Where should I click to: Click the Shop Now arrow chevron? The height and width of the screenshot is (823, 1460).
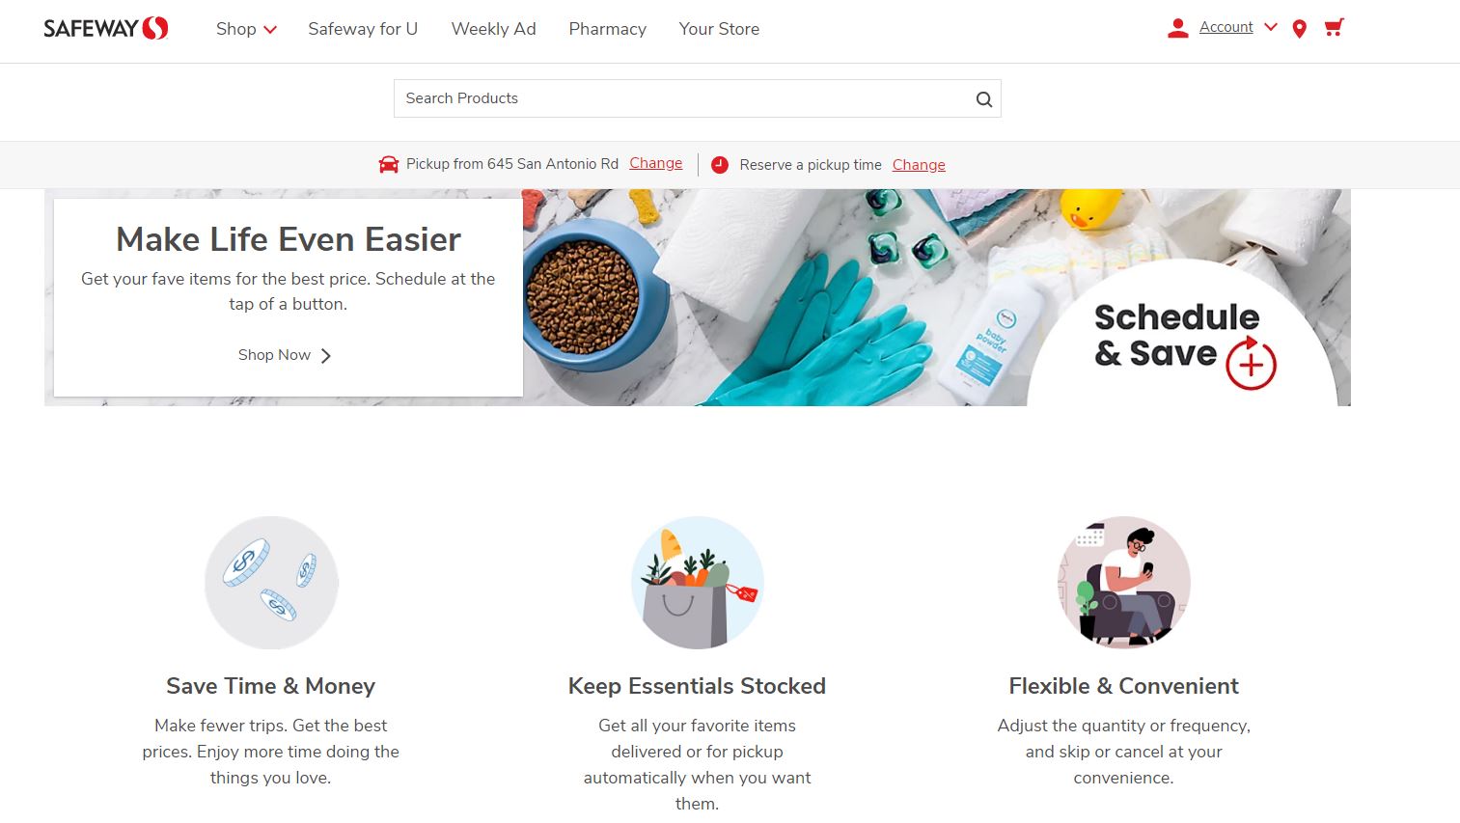[326, 356]
